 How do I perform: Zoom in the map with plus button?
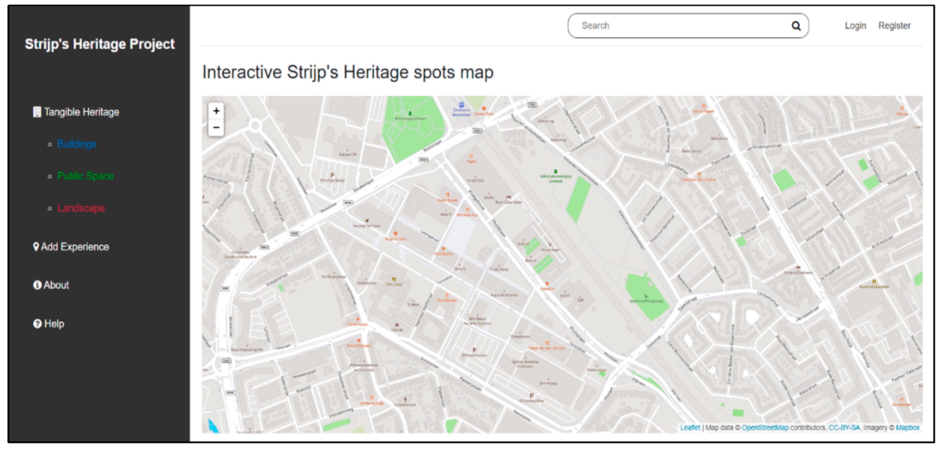[216, 111]
